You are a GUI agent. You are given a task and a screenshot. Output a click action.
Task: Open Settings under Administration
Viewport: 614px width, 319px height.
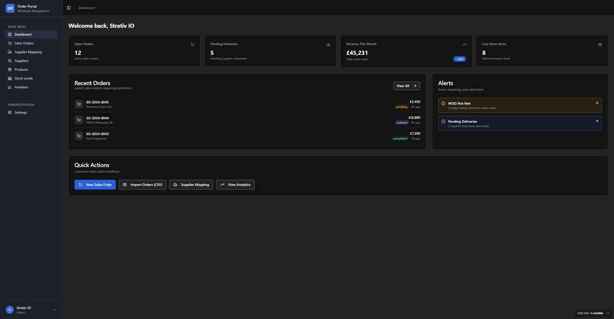pos(31,113)
